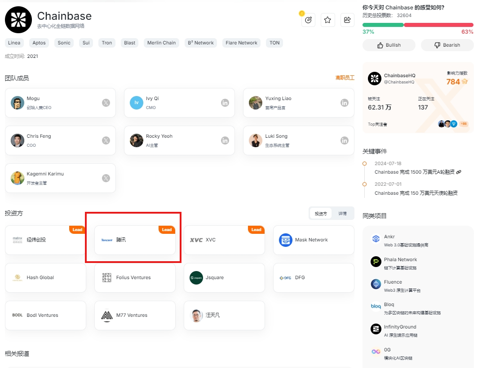Open Chainbase 完成 1500 万美元A轮融资 event
The height and width of the screenshot is (368, 491).
point(414,172)
